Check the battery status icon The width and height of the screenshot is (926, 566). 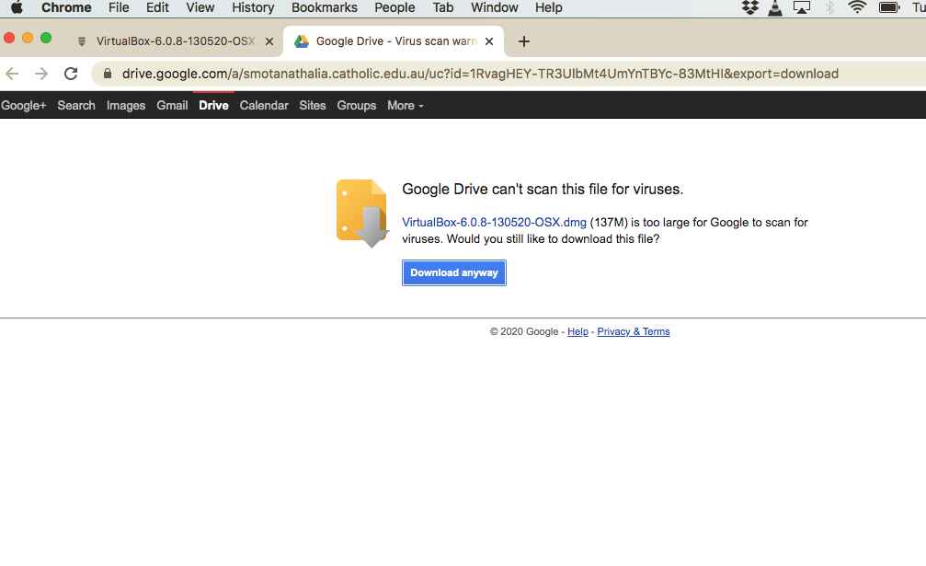[x=889, y=7]
